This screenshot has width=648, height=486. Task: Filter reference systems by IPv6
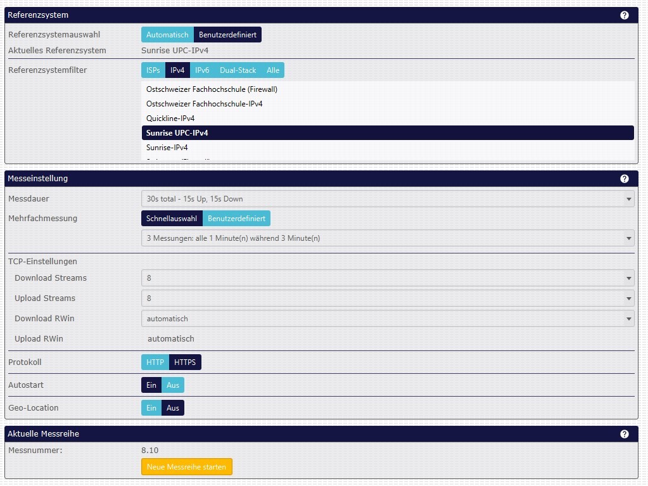(202, 70)
